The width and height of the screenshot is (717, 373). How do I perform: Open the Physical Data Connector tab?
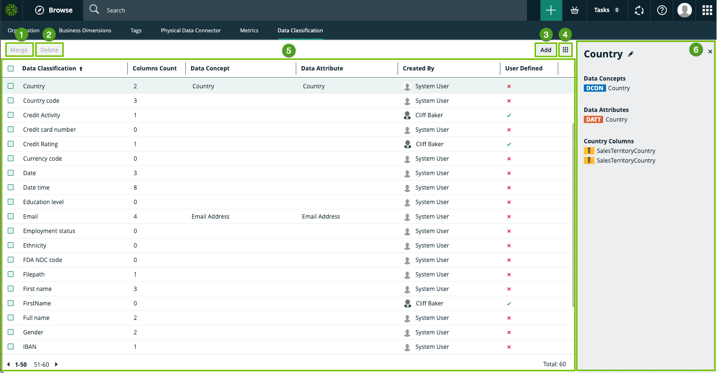coord(191,30)
